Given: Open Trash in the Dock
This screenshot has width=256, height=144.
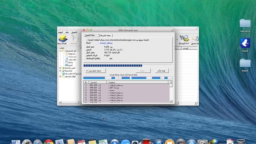Looking at the screenshot, I should point(241,142).
